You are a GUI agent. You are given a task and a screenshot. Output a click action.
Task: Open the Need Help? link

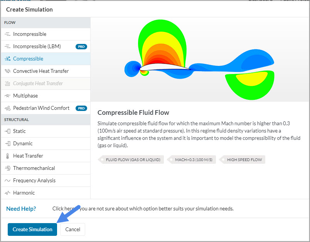pyautogui.click(x=21, y=208)
